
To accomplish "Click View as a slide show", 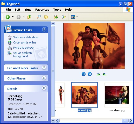I will (x=26, y=37).
